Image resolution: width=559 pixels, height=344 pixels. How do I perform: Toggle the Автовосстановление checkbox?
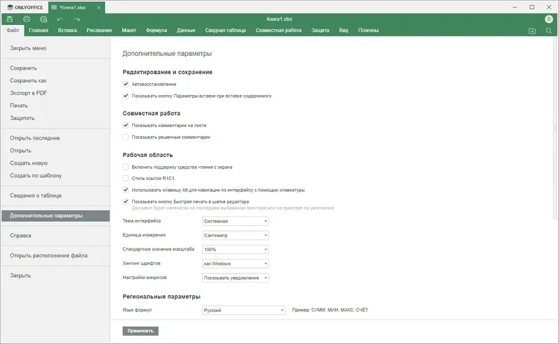[126, 84]
